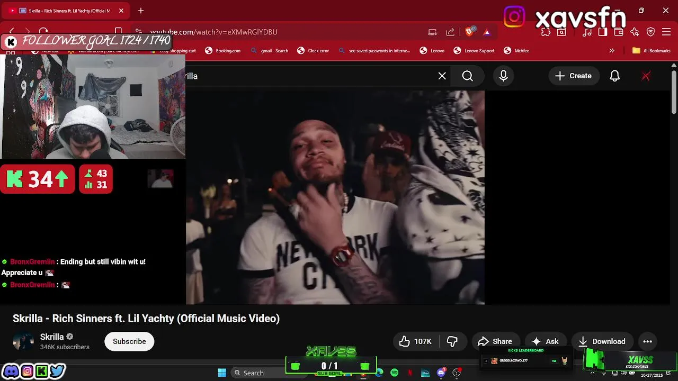Open more actions three-dot menu
Viewport: 678px width, 381px height.
tap(647, 341)
